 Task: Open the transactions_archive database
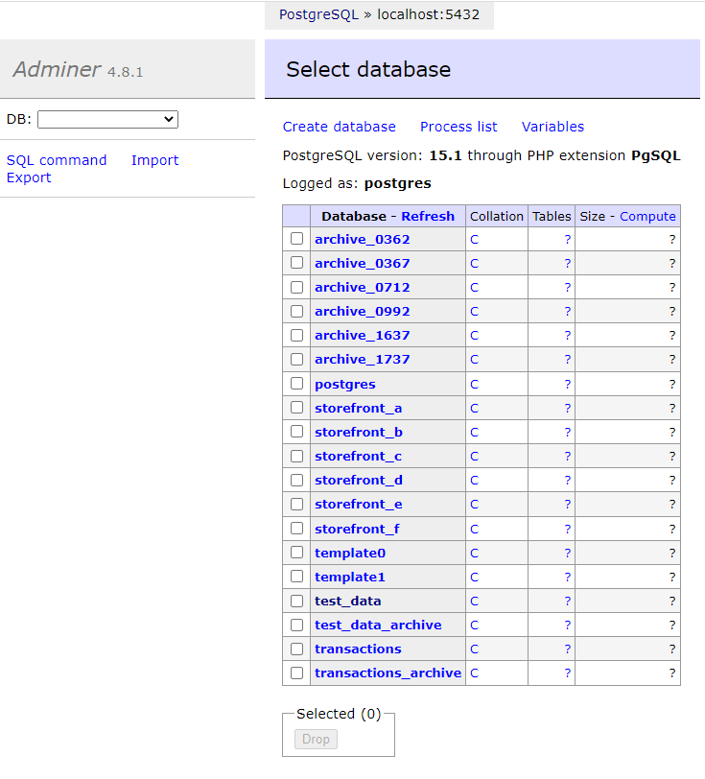click(388, 673)
